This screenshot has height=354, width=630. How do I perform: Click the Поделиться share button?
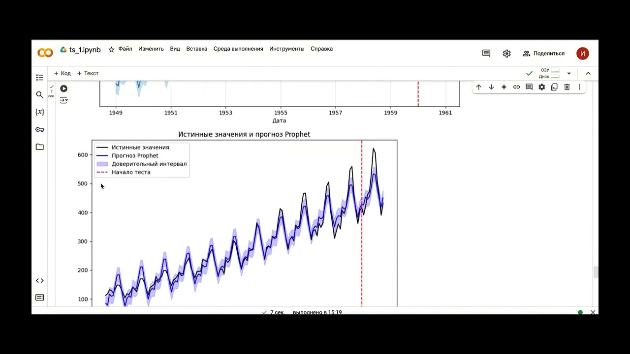coord(544,54)
